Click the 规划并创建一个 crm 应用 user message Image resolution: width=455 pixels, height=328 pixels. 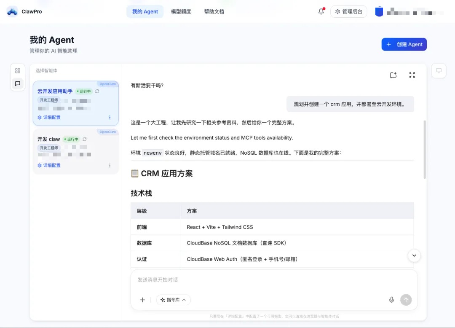click(x=350, y=104)
